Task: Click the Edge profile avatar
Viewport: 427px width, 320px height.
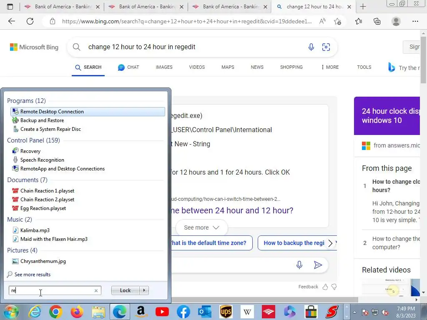Action: pyautogui.click(x=396, y=21)
